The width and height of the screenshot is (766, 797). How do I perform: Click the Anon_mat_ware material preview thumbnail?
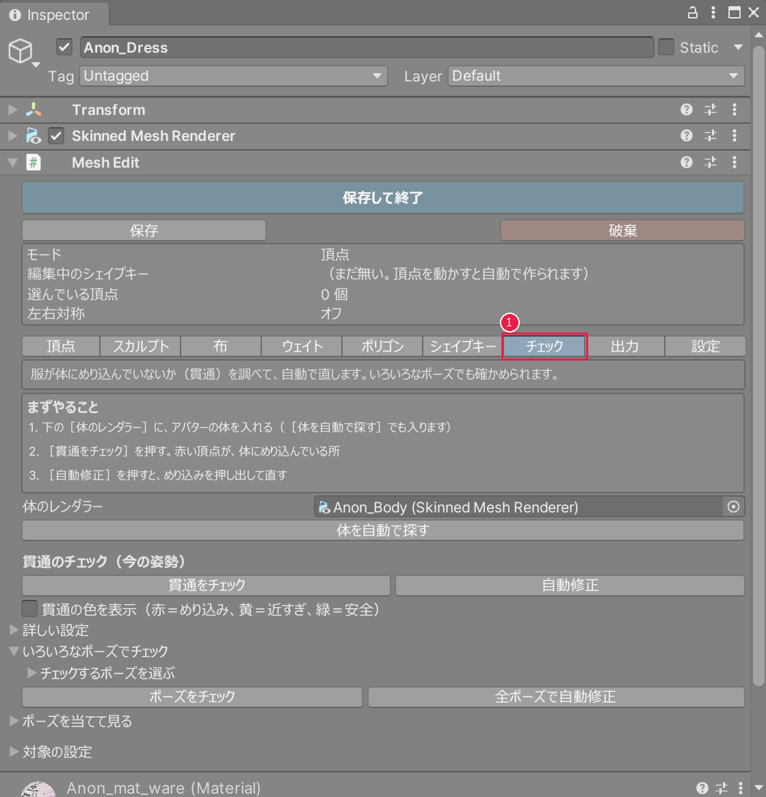pyautogui.click(x=38, y=789)
